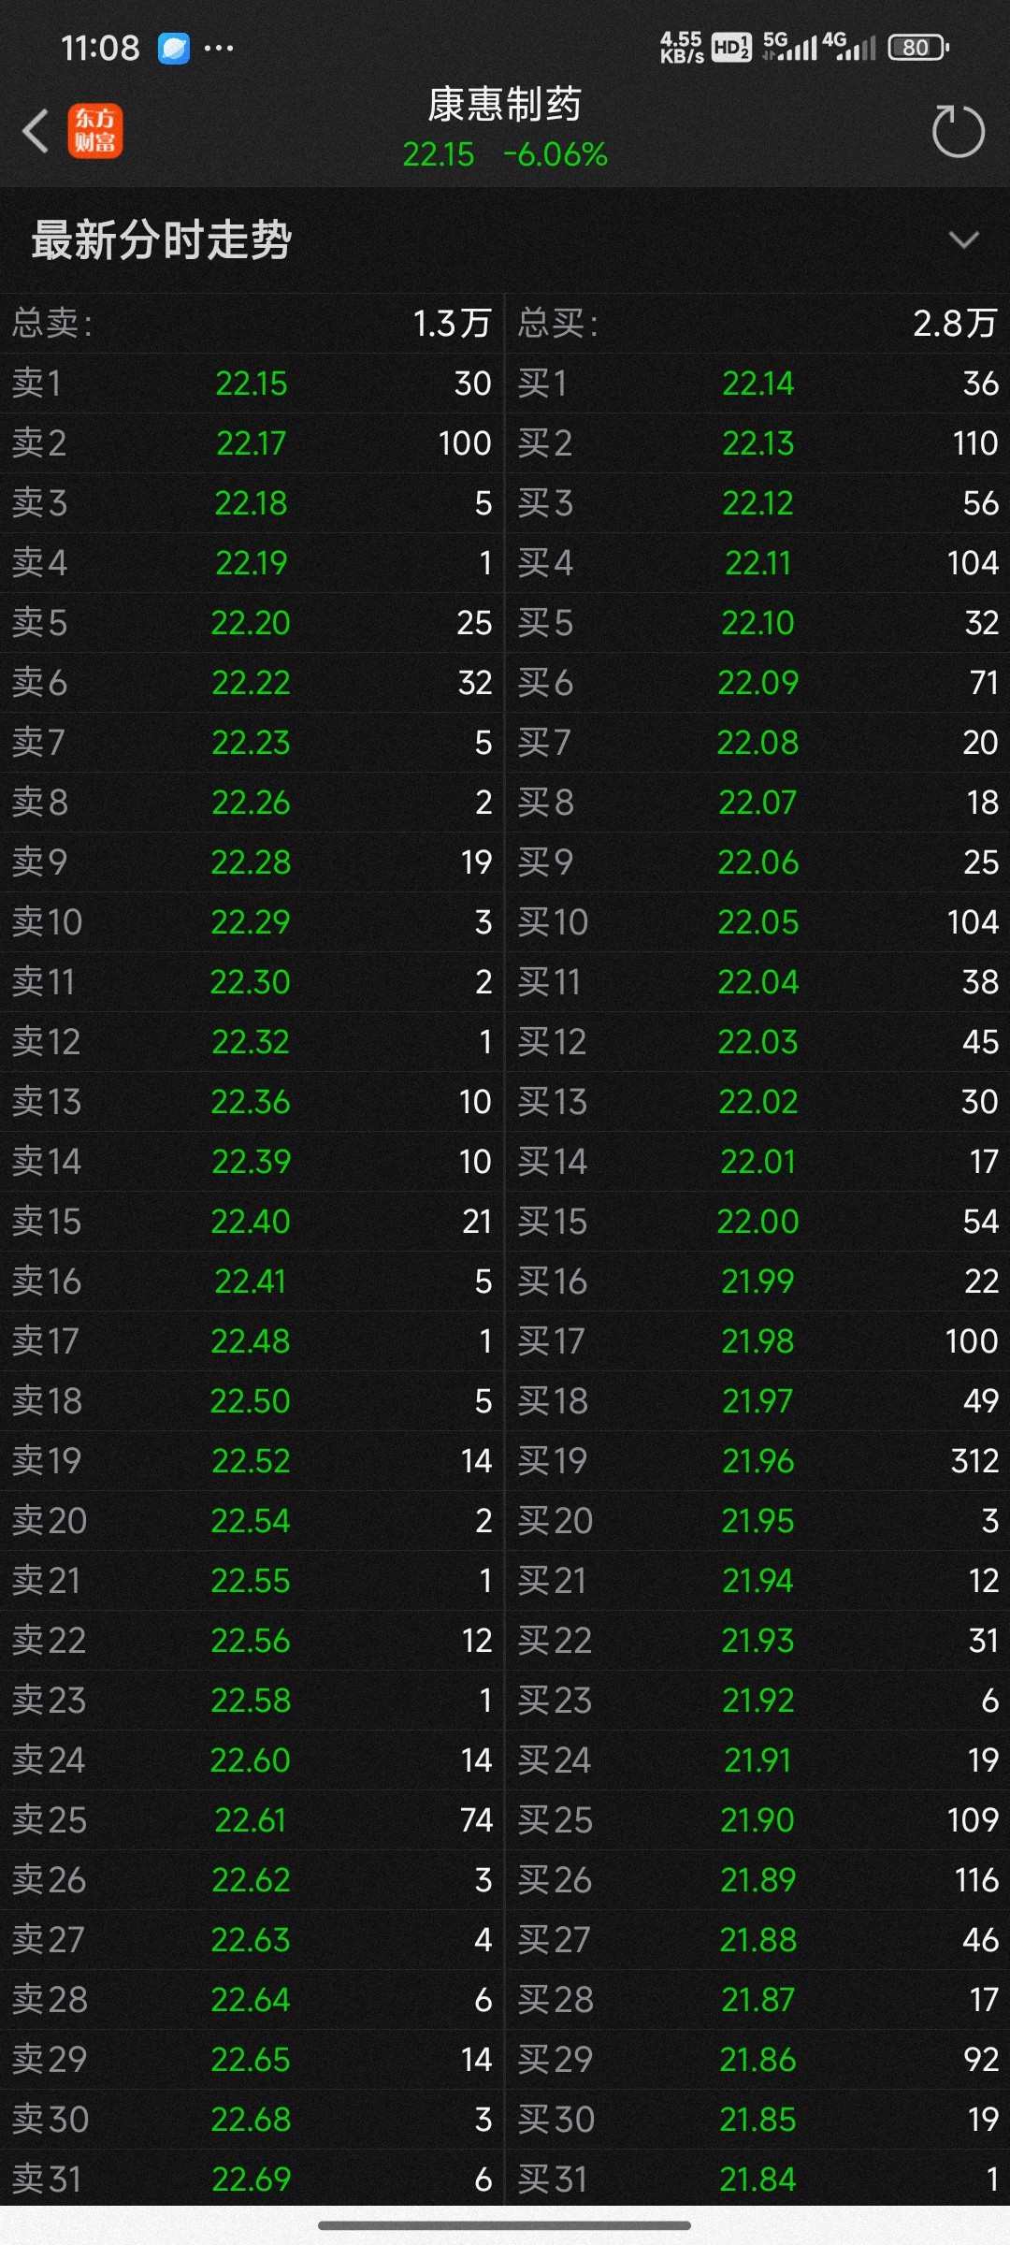
Task: Select the 买19 price 21.96
Action: point(757,1461)
